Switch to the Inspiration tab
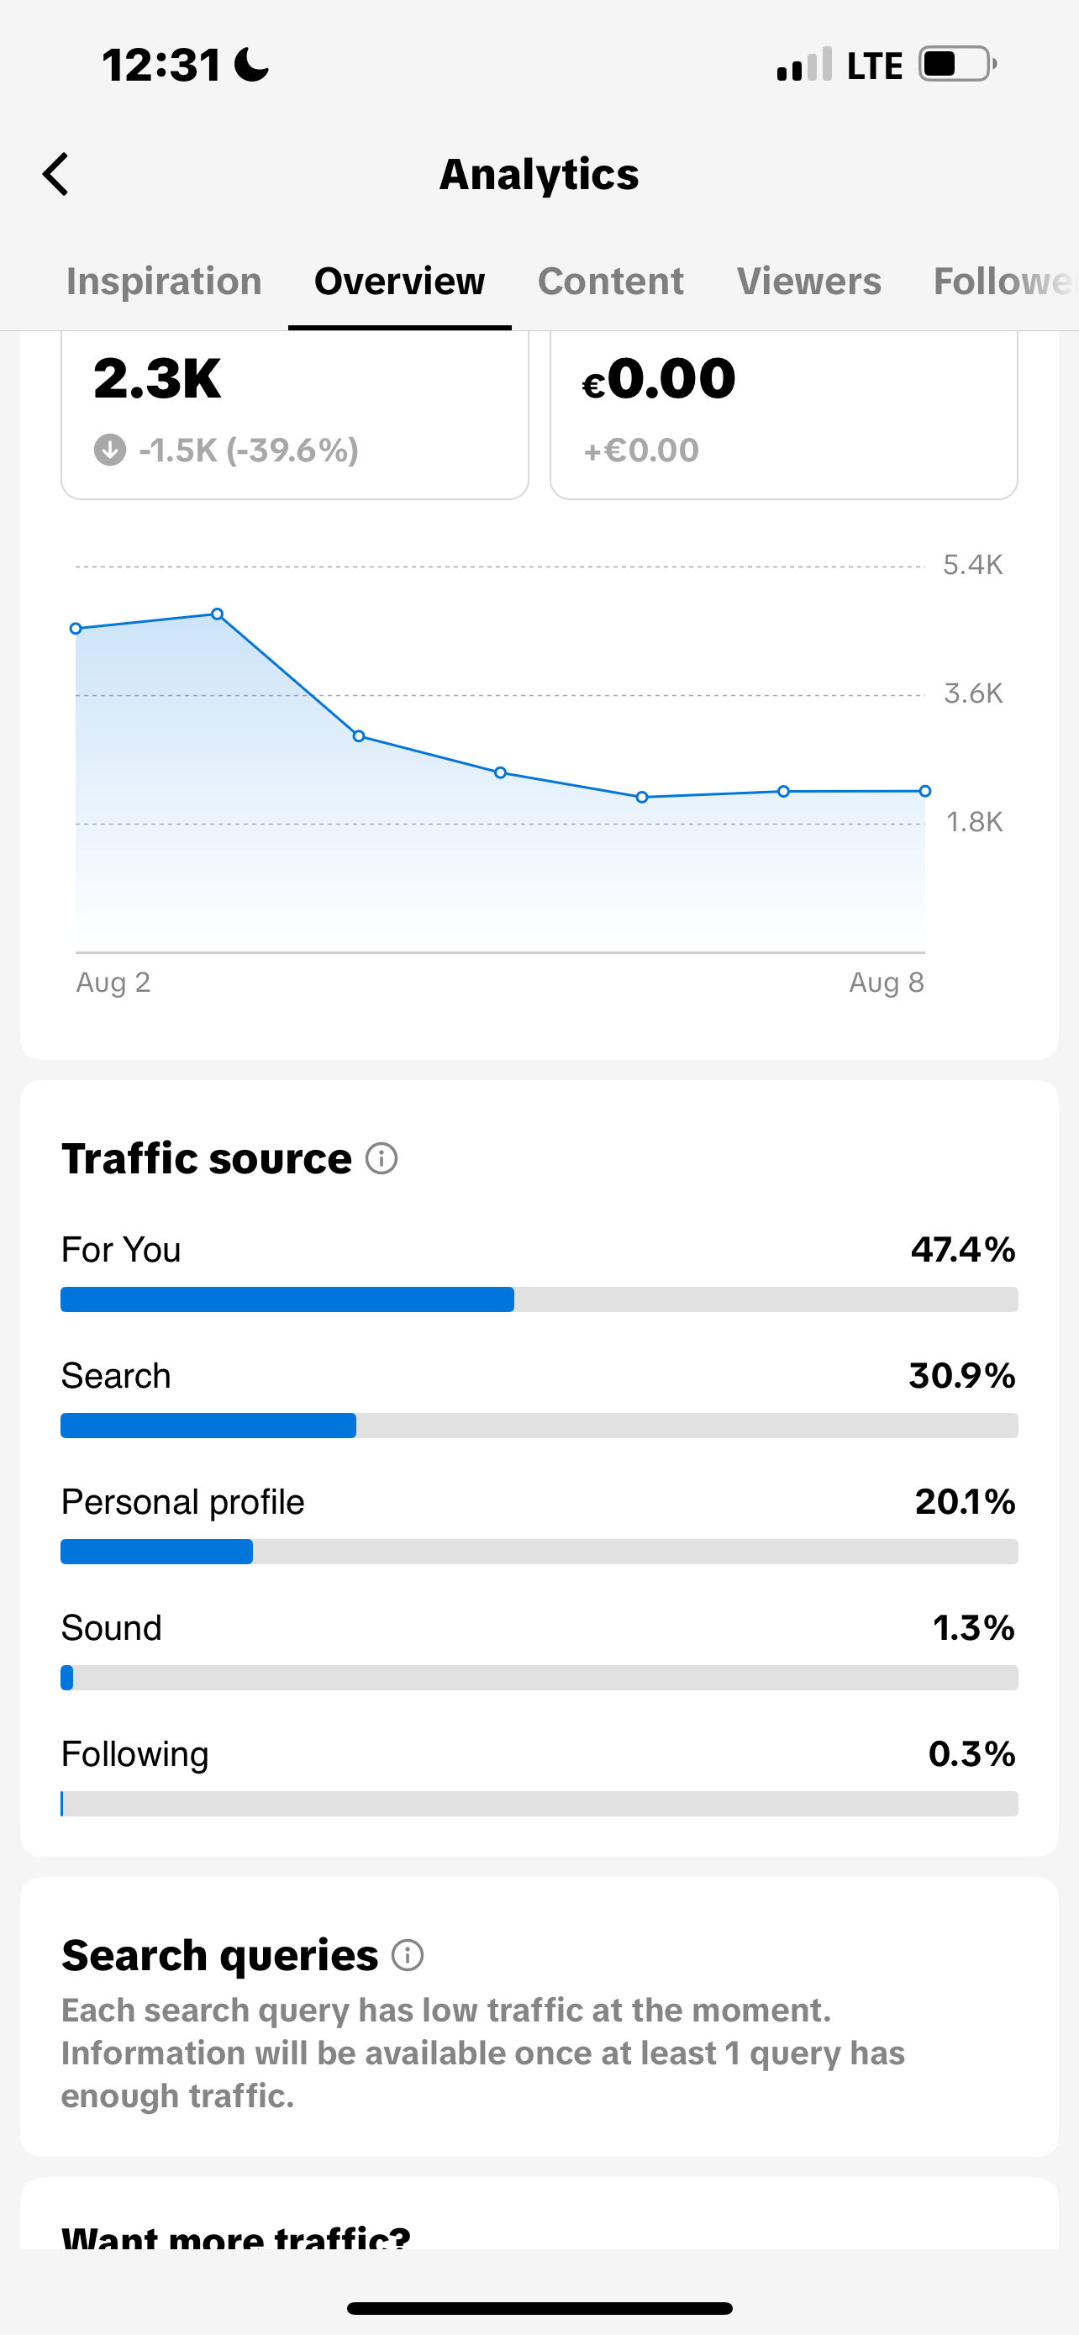Image resolution: width=1079 pixels, height=2335 pixels. [164, 281]
